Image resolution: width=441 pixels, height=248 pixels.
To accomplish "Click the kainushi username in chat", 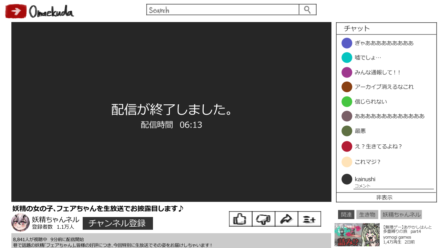I will [365, 179].
